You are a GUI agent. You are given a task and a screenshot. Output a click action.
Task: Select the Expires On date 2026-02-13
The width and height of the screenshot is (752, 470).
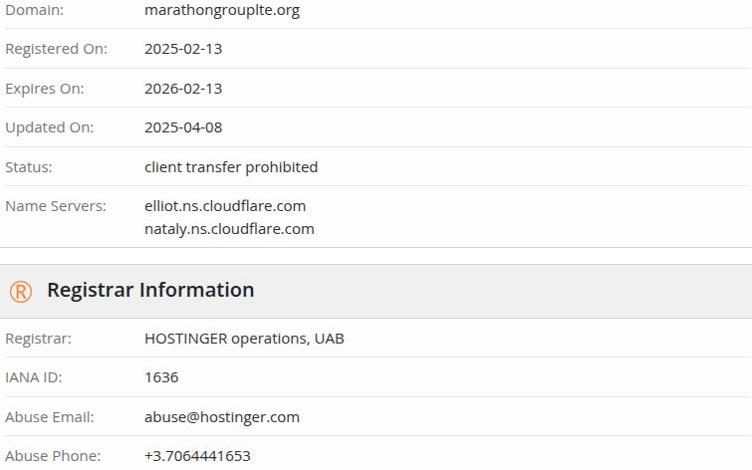click(183, 89)
